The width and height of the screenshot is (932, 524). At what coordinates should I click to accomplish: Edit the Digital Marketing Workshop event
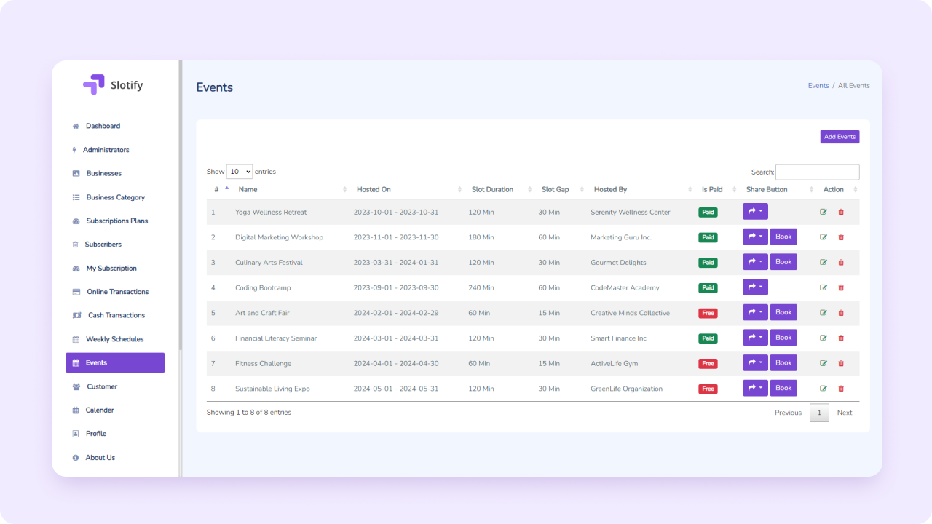(824, 237)
